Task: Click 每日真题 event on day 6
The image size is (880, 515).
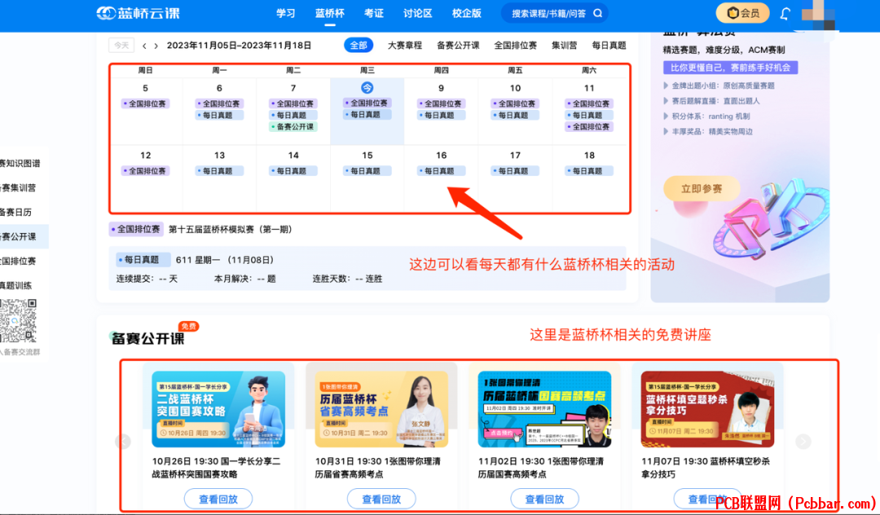Action: click(x=219, y=115)
